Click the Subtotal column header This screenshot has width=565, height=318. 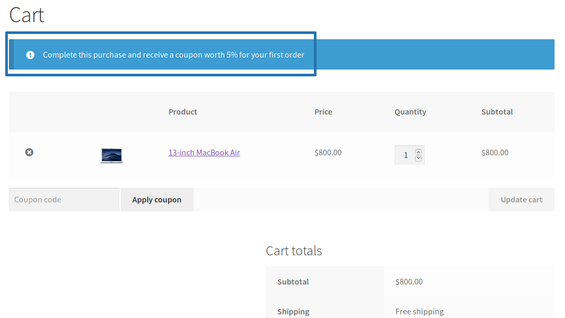pyautogui.click(x=496, y=111)
